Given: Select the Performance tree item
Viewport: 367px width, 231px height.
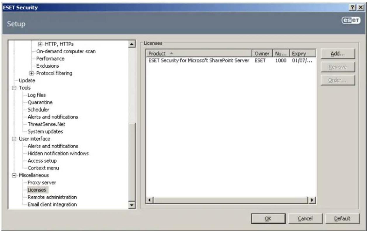Looking at the screenshot, I should [50, 59].
